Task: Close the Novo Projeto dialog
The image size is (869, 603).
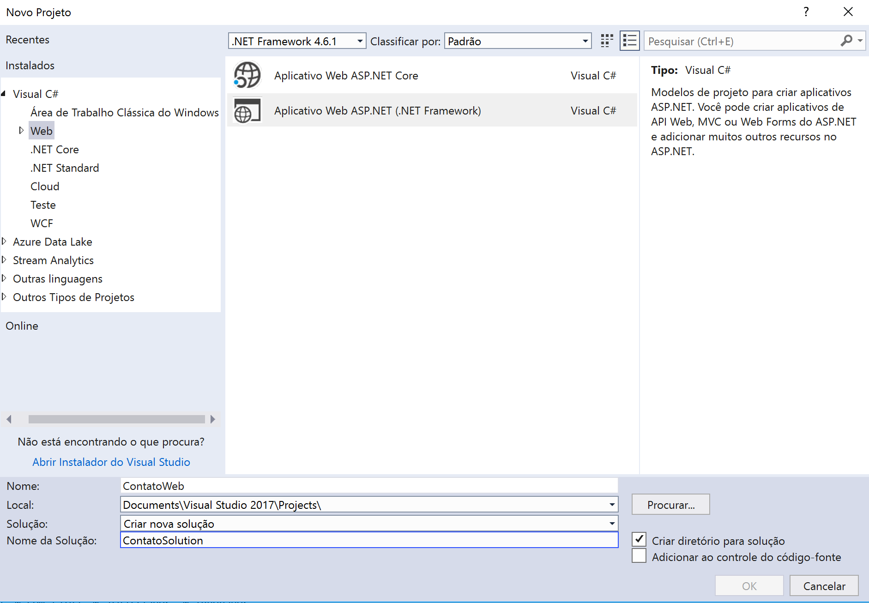Action: pos(848,12)
